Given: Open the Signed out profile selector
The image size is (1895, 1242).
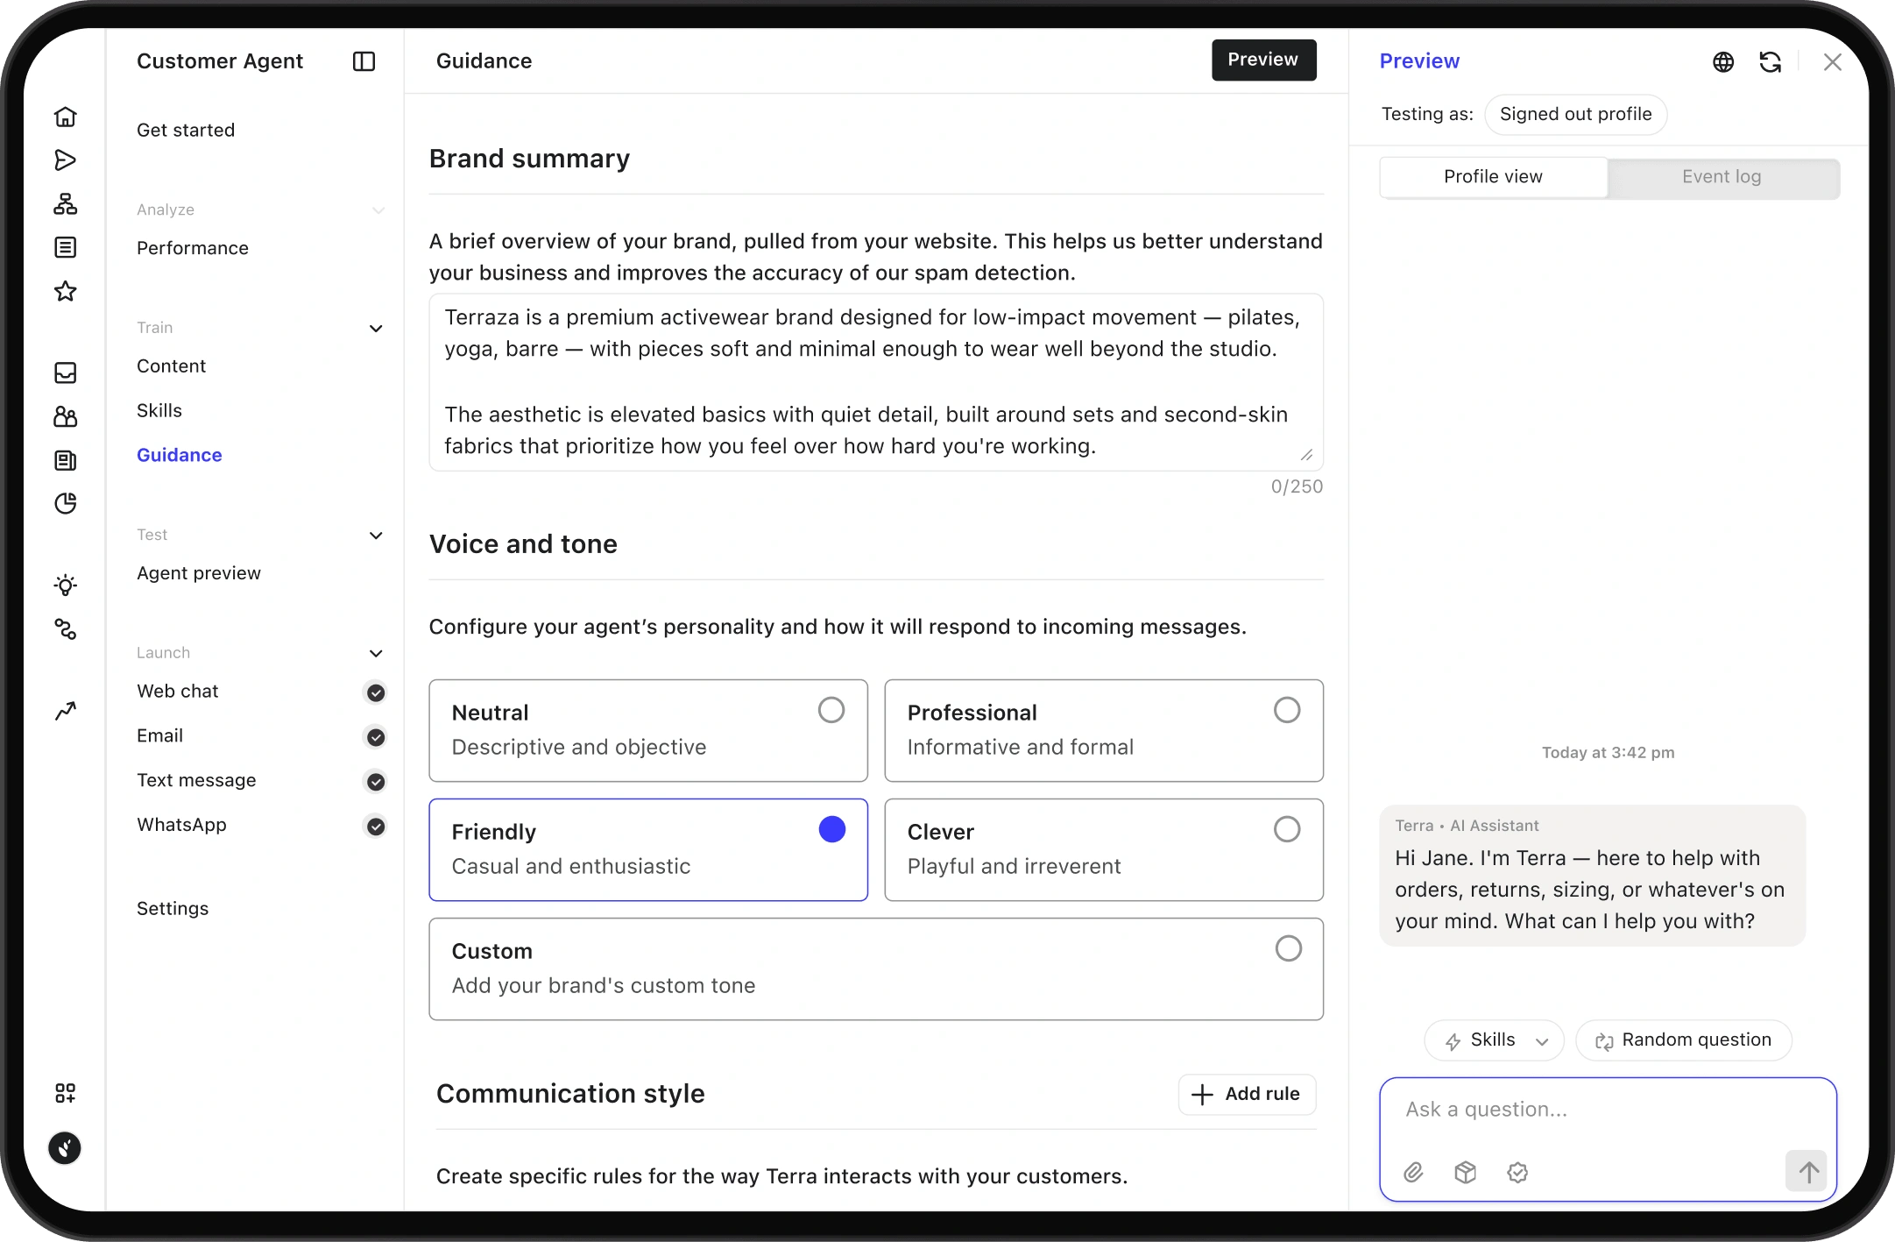Looking at the screenshot, I should (1575, 114).
